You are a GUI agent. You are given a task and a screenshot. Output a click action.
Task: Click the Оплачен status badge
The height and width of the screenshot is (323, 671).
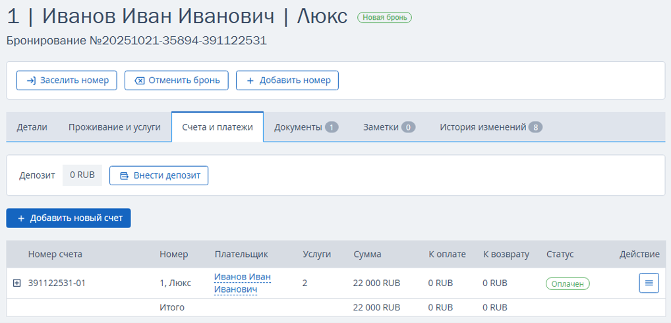[567, 283]
